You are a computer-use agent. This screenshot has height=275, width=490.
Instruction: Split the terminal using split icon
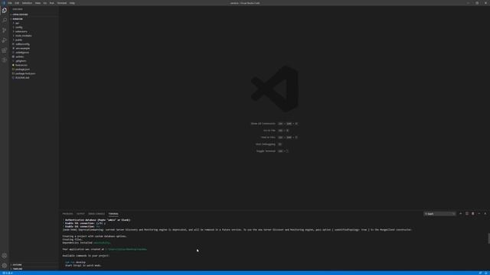pyautogui.click(x=467, y=214)
